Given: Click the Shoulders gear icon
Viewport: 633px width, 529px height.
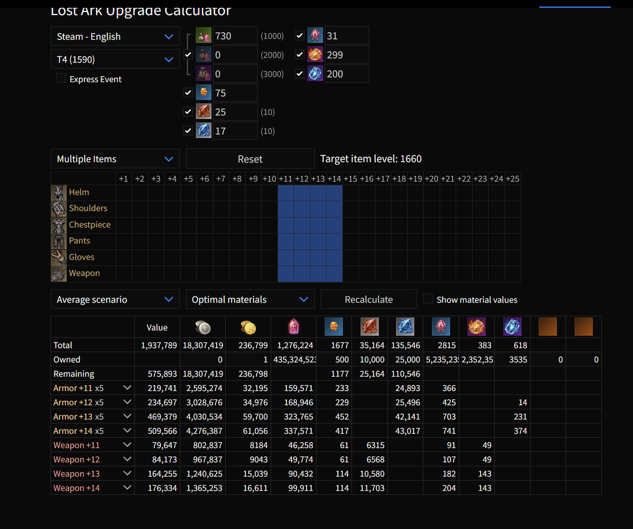Looking at the screenshot, I should pos(59,209).
